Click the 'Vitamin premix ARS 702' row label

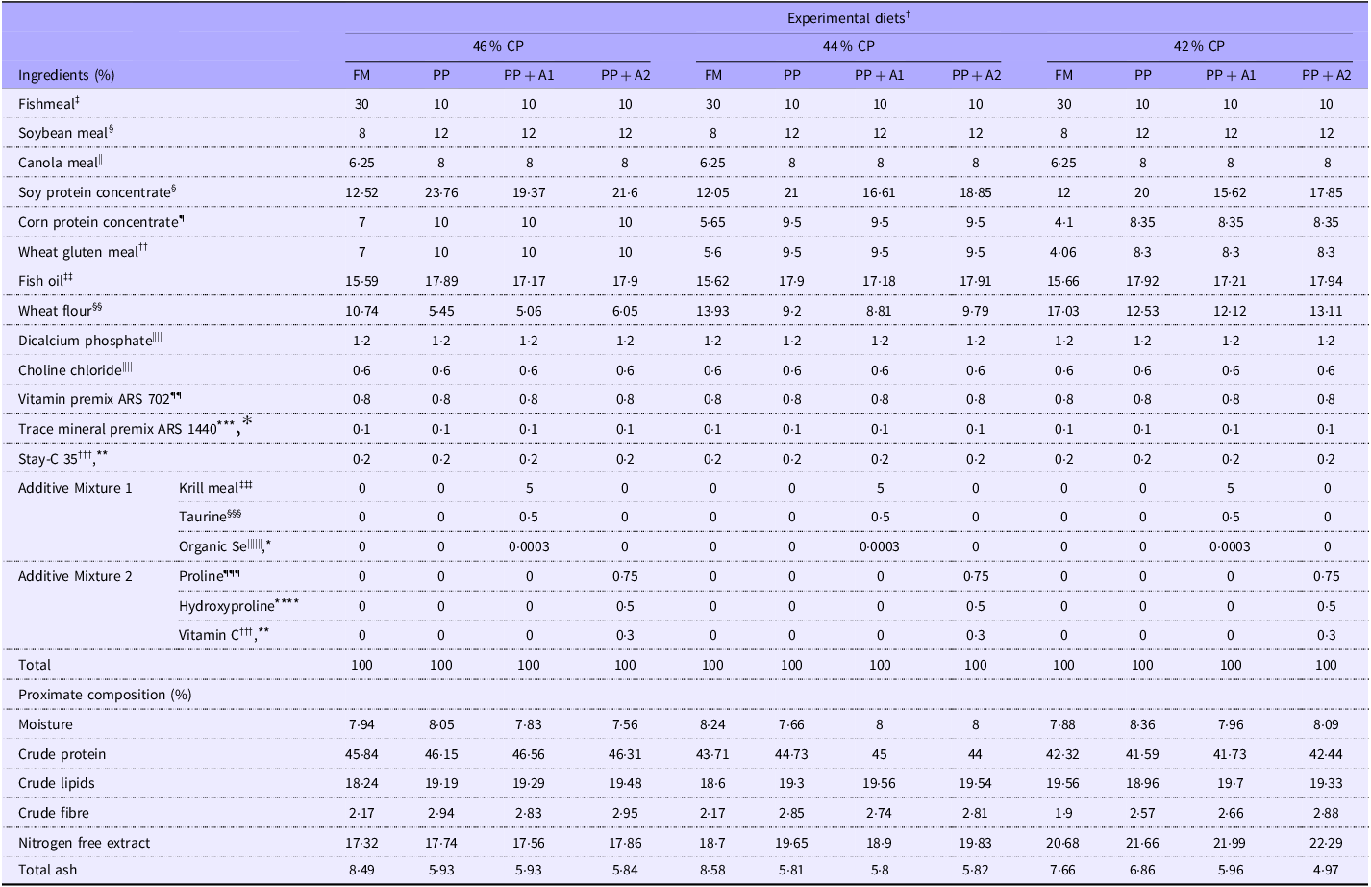click(94, 399)
